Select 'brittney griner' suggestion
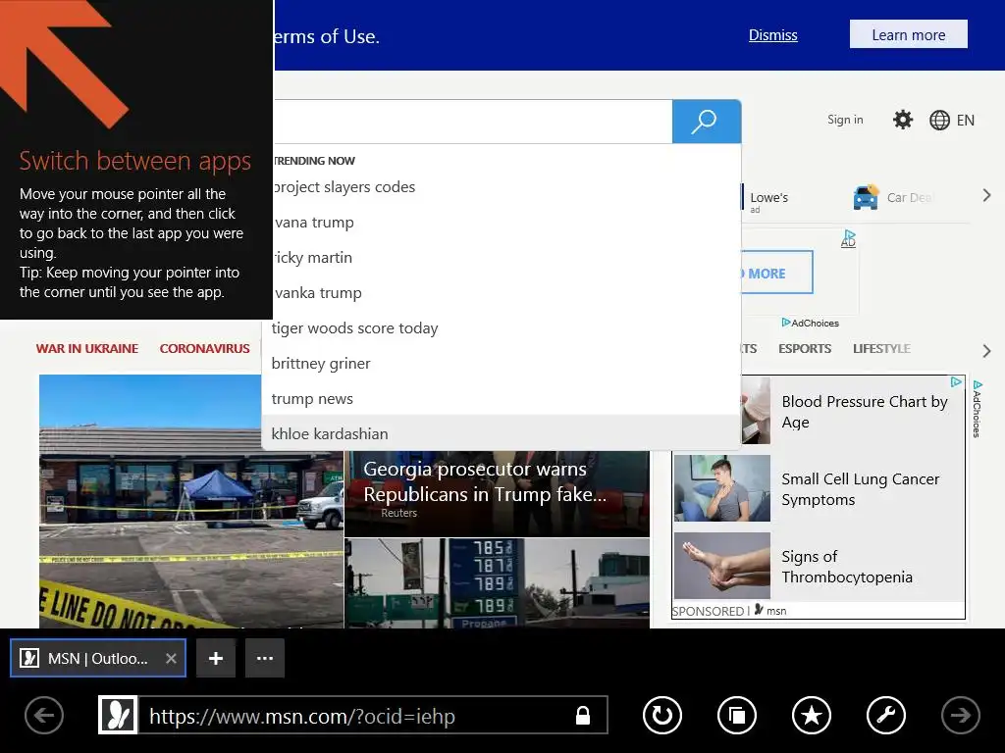 tap(502, 363)
